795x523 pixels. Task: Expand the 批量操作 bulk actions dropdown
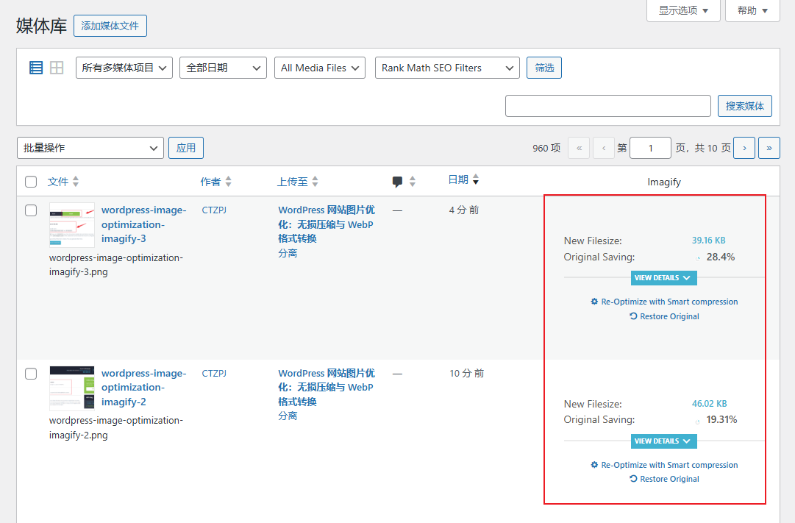[x=90, y=148]
